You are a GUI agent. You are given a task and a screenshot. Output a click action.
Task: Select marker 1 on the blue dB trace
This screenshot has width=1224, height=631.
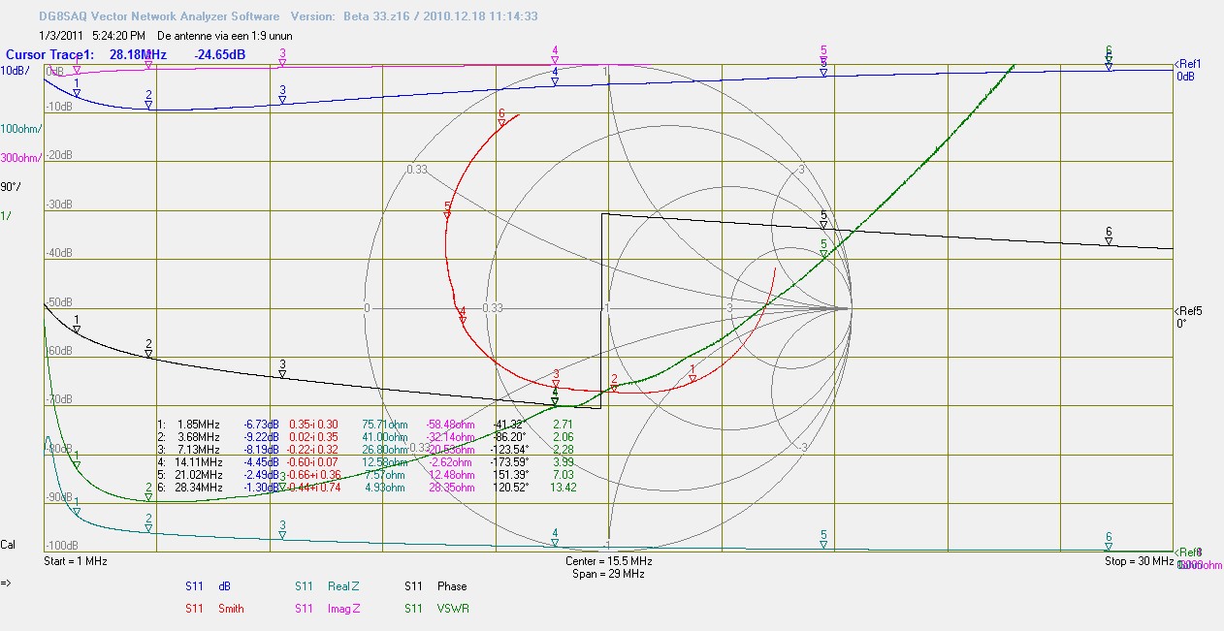[x=77, y=89]
